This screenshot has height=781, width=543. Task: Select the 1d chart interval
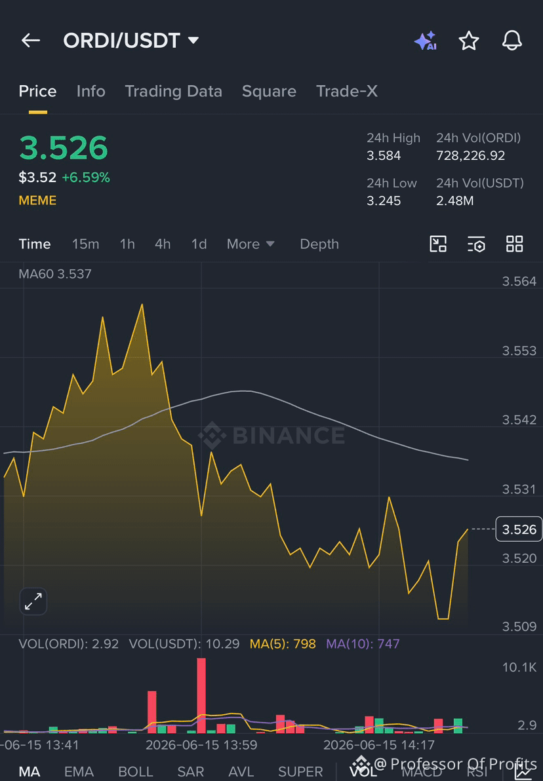click(199, 244)
